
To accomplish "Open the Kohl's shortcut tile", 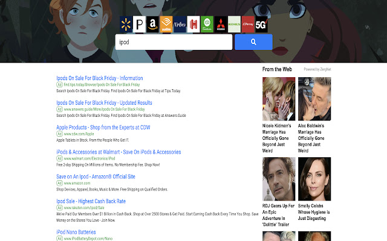I will 234,24.
